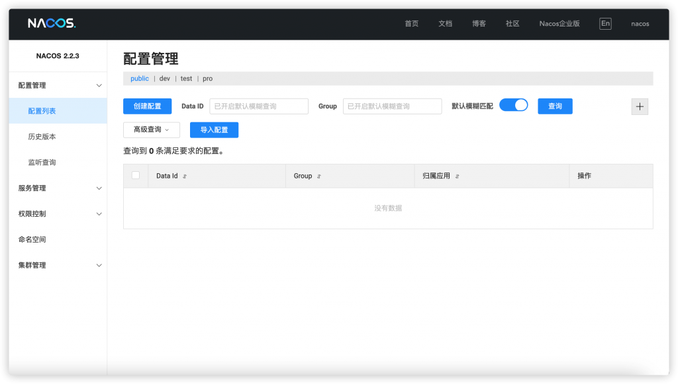
Task: Toggle the 默认模糊匹配 switch
Action: (x=513, y=106)
